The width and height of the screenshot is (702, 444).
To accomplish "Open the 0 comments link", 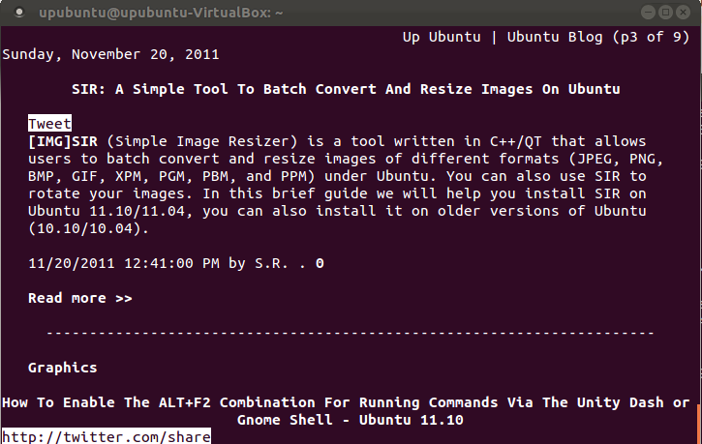I will pyautogui.click(x=320, y=263).
